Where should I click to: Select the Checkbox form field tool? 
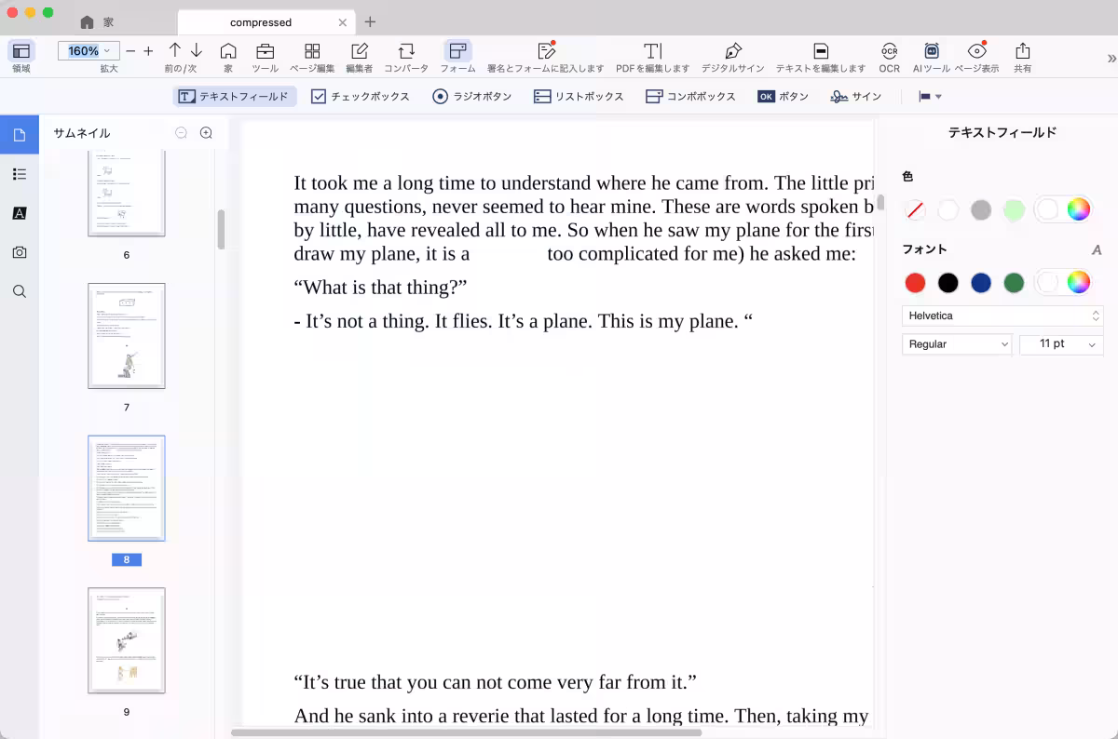[360, 97]
